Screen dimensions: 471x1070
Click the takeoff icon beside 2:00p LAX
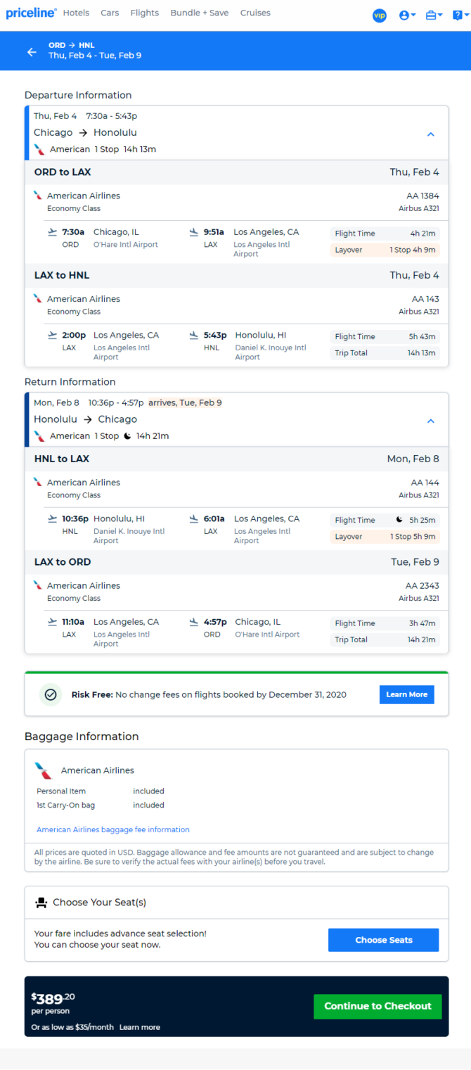(x=52, y=336)
